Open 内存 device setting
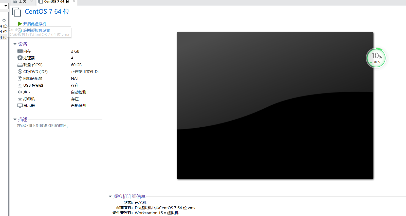406x216 pixels. (x=27, y=51)
